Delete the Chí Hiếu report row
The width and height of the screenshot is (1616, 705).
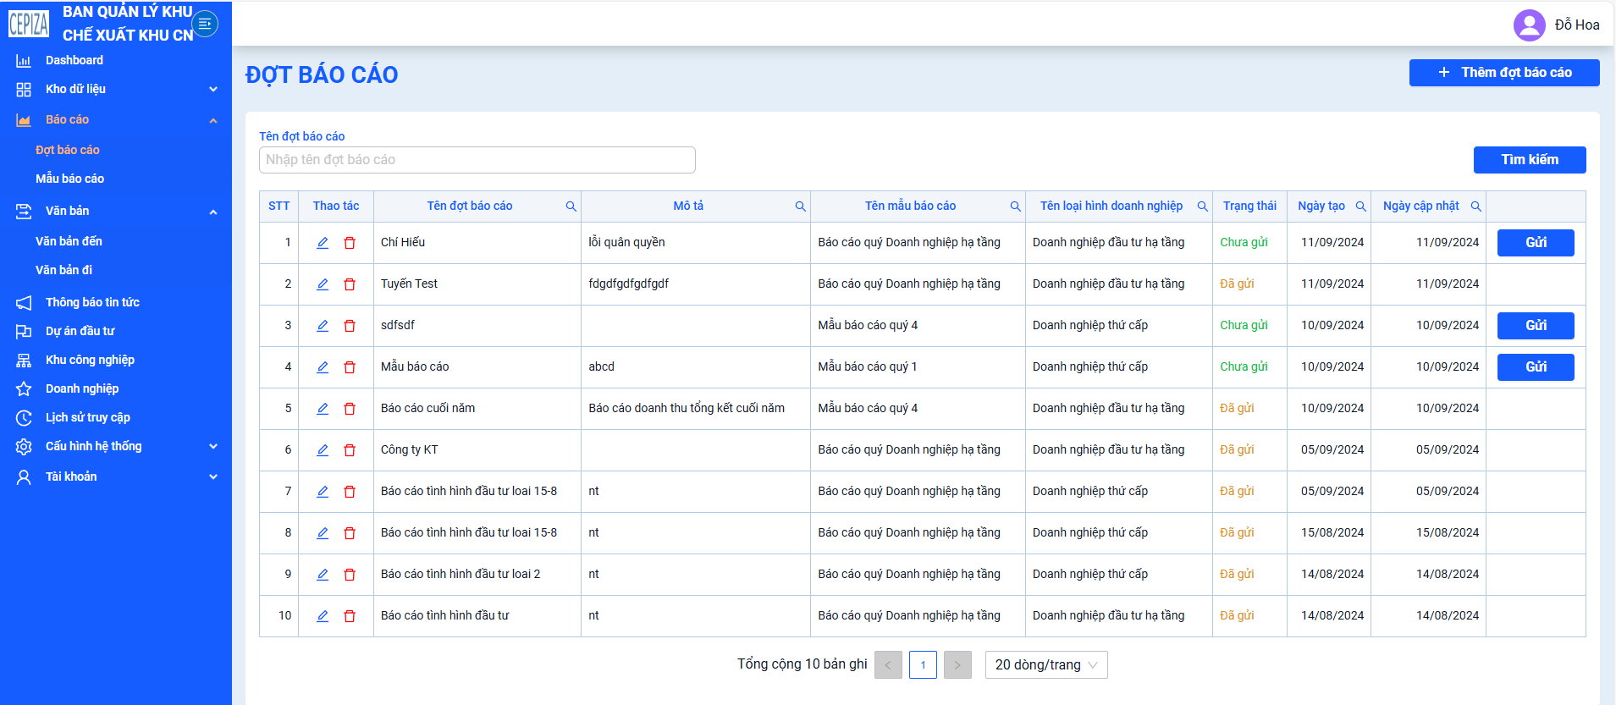(350, 243)
